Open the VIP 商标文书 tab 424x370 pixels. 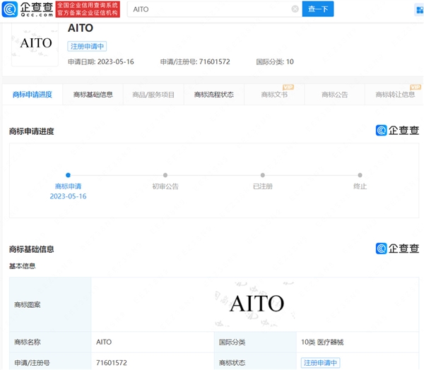click(274, 95)
